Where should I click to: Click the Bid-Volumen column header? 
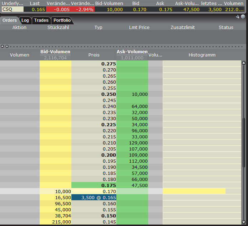55,52
